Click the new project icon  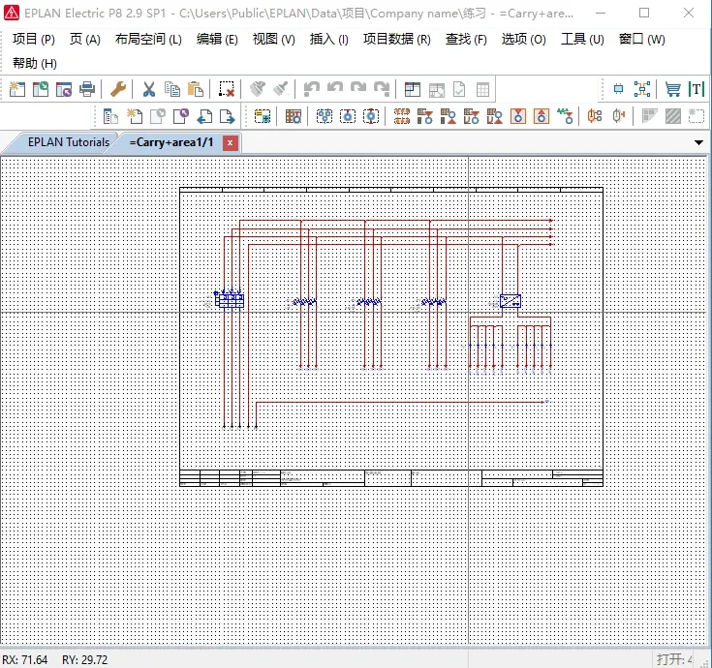coord(17,89)
